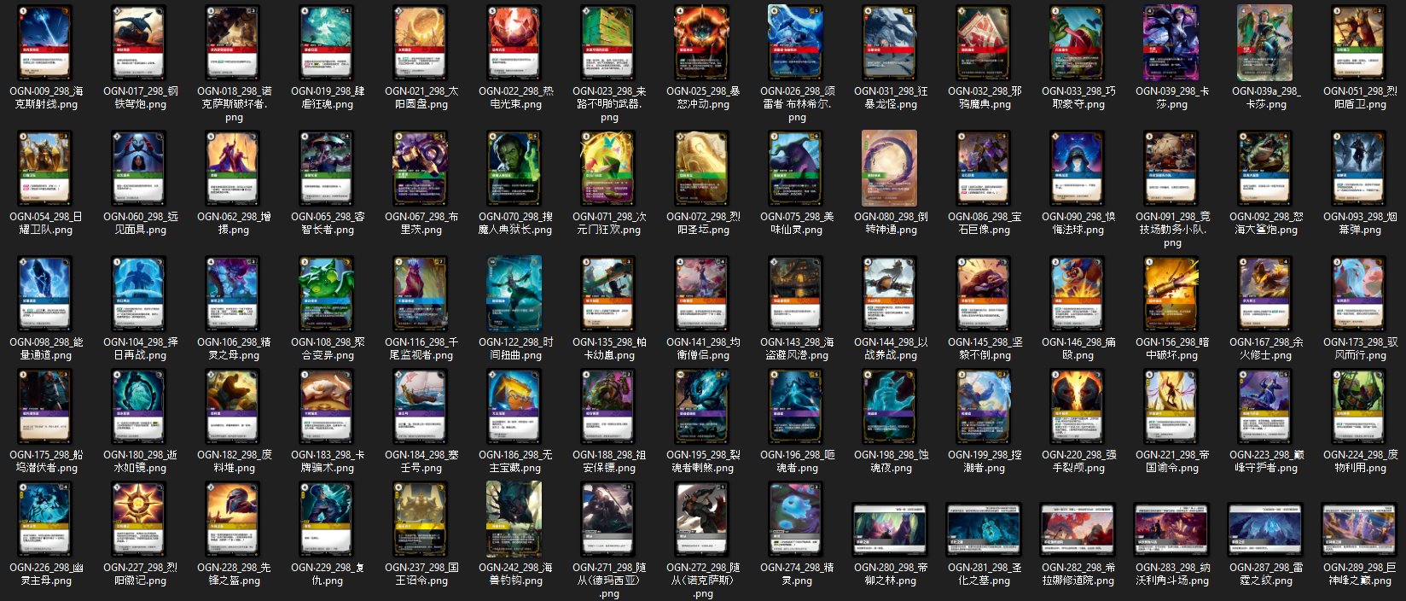Select the OGN-195_298 card thumbnail
Screen dimensions: 1406x601
(703, 406)
